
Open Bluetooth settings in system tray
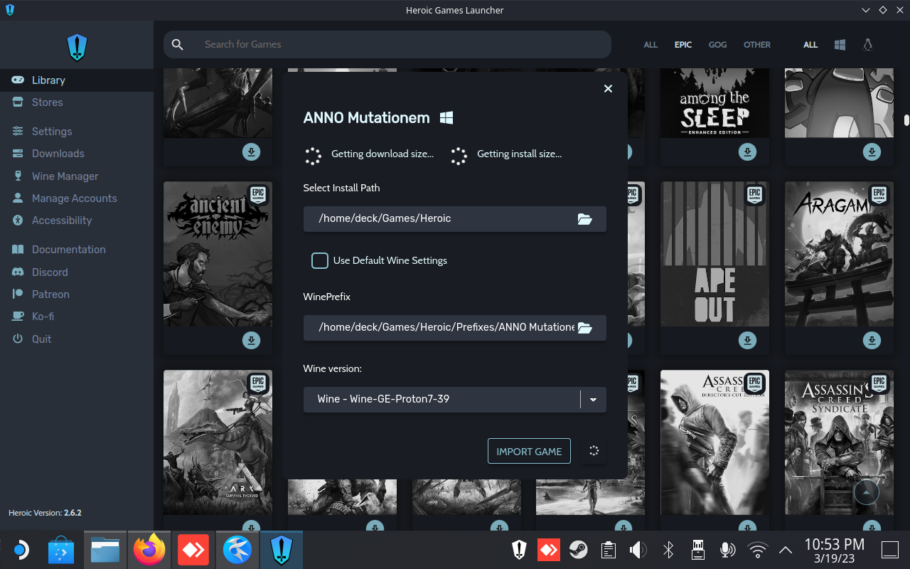point(668,550)
